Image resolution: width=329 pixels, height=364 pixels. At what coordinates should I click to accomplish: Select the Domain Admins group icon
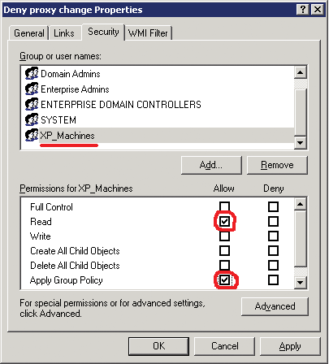coord(32,73)
